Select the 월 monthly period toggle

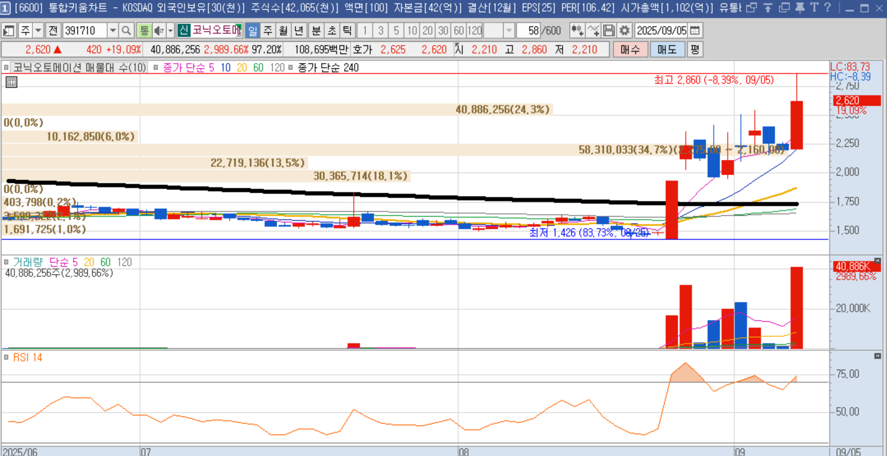click(283, 31)
